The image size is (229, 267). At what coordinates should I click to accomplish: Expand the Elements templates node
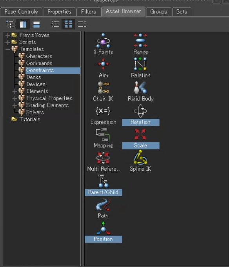(x=15, y=92)
